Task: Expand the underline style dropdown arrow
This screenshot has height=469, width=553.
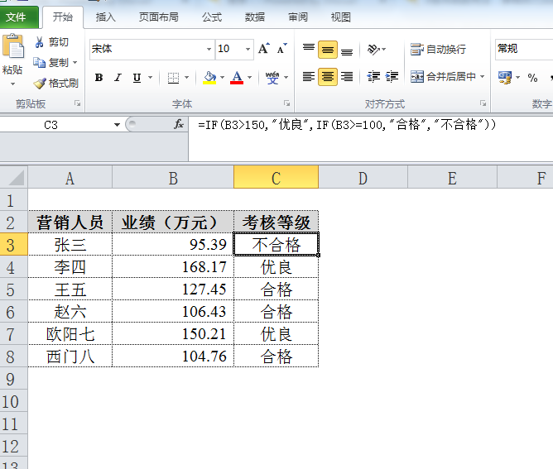Action: pyautogui.click(x=150, y=78)
